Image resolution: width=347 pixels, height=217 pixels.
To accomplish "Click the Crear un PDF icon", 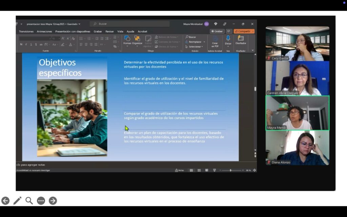I will pyautogui.click(x=215, y=39).
